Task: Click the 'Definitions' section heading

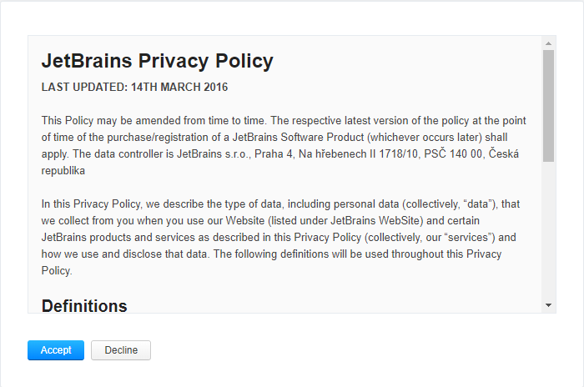Action: pos(84,305)
